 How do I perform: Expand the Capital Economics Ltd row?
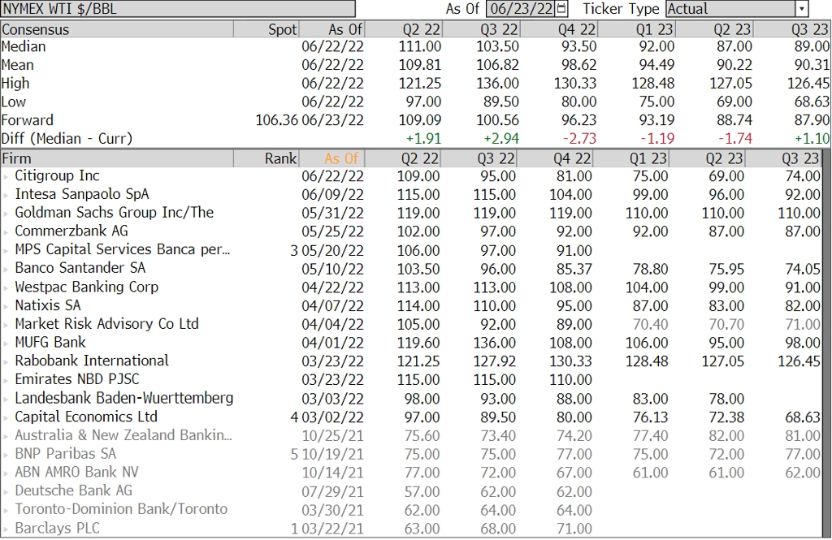(6, 418)
